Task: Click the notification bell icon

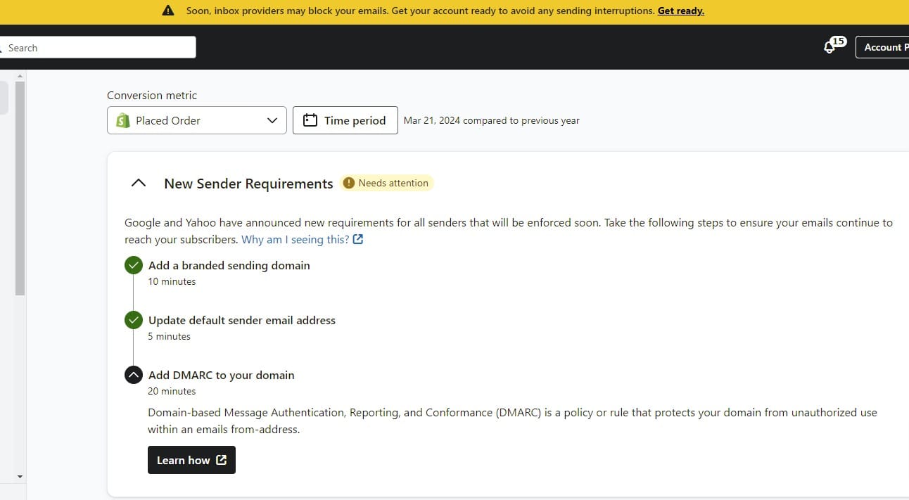Action: [829, 48]
